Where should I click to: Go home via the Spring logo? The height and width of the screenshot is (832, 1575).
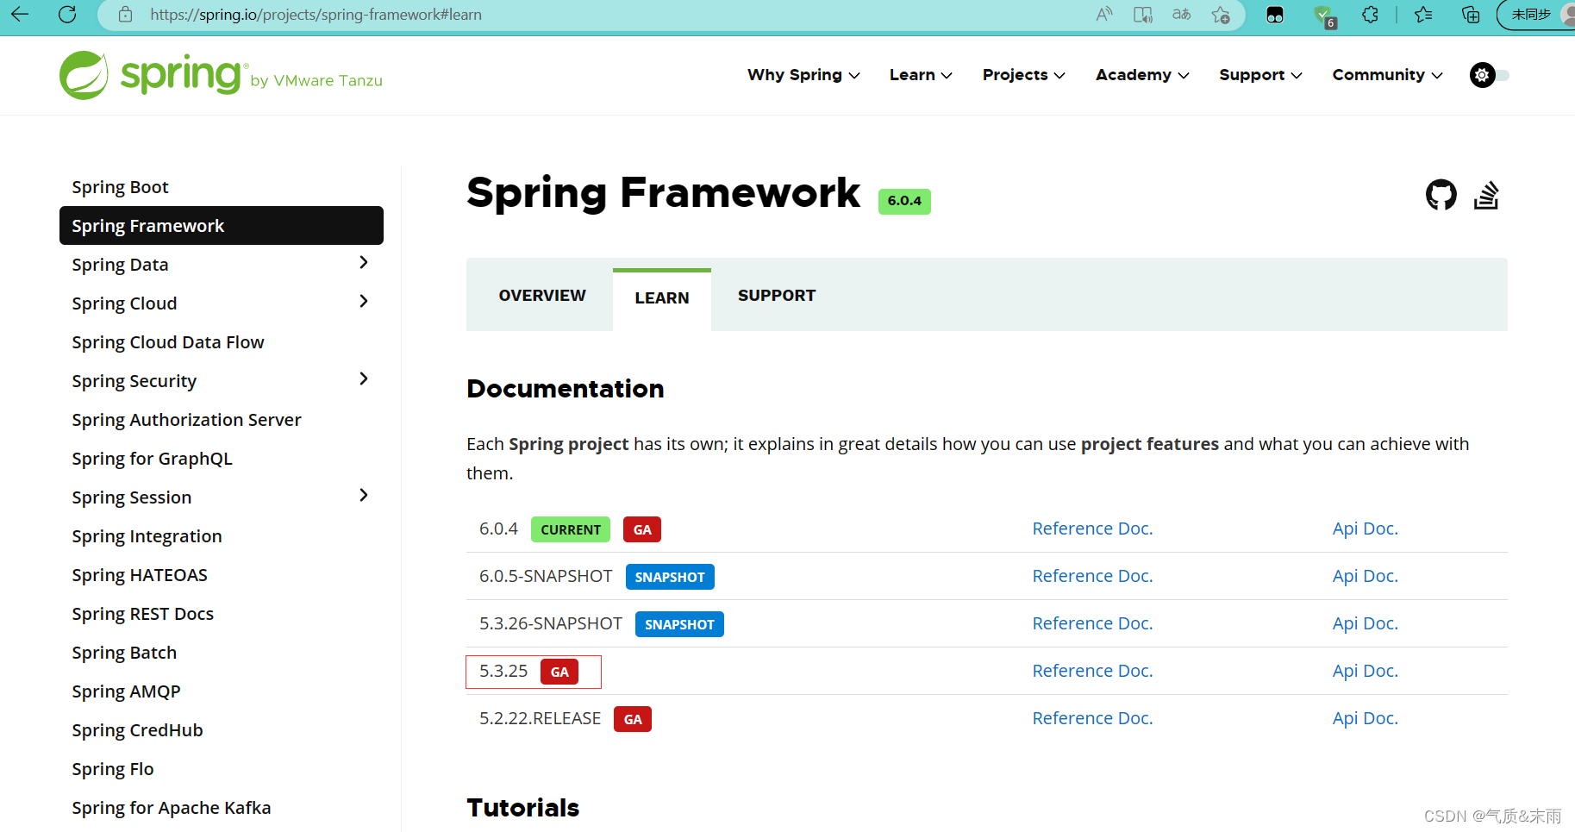[221, 75]
